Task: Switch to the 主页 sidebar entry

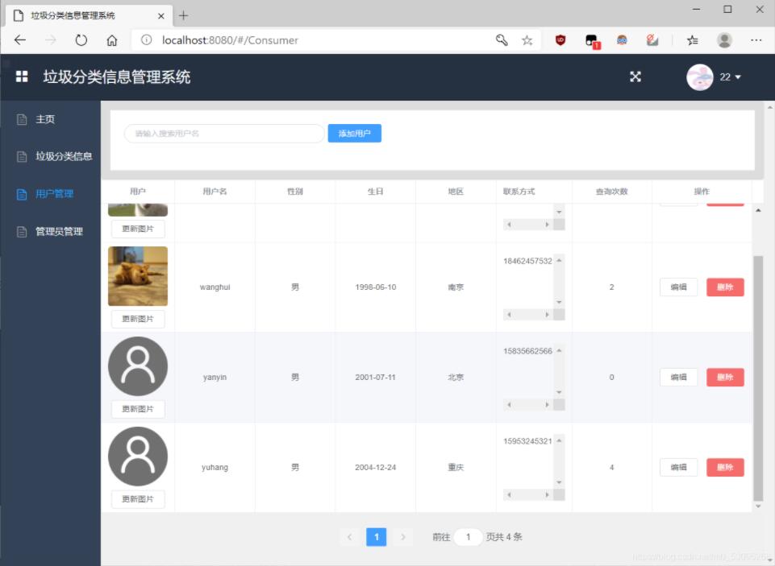Action: (x=43, y=118)
